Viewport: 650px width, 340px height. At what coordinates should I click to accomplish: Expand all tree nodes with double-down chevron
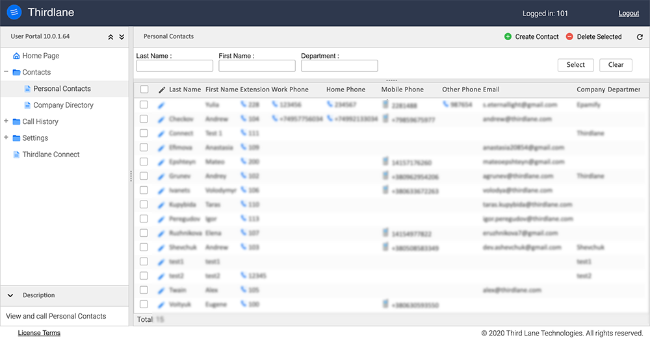[x=122, y=37]
